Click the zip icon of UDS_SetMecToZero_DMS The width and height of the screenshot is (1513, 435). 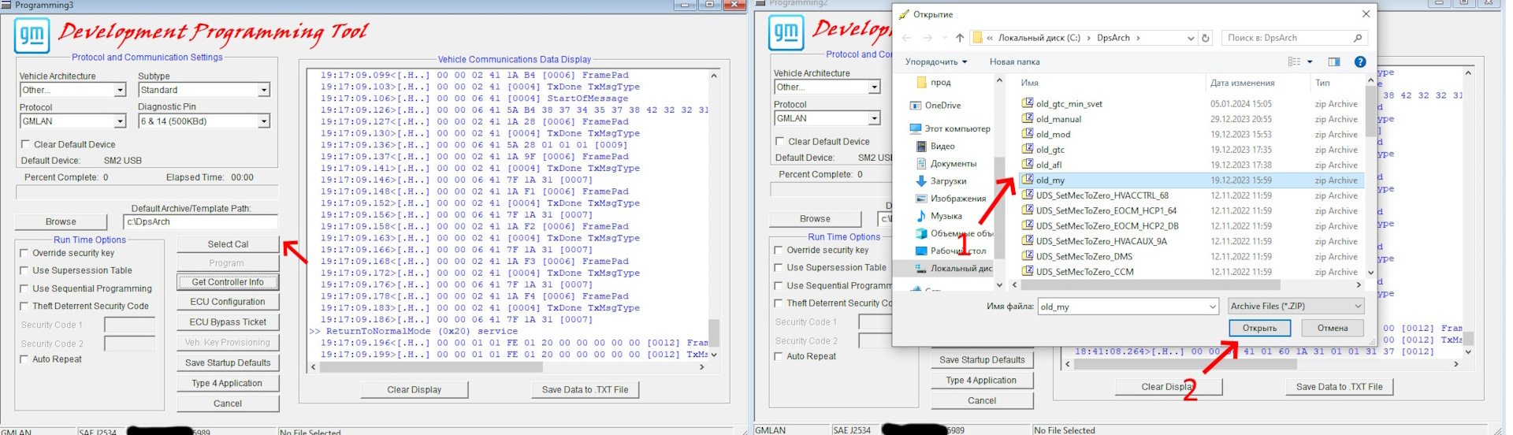pos(1028,256)
